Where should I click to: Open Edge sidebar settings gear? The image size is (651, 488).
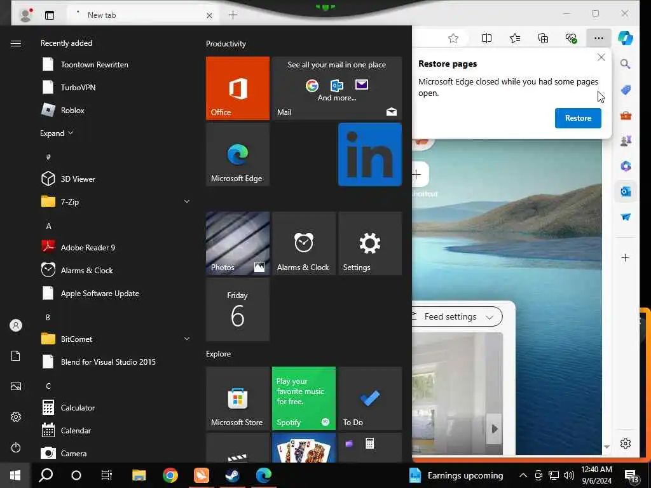(x=626, y=443)
